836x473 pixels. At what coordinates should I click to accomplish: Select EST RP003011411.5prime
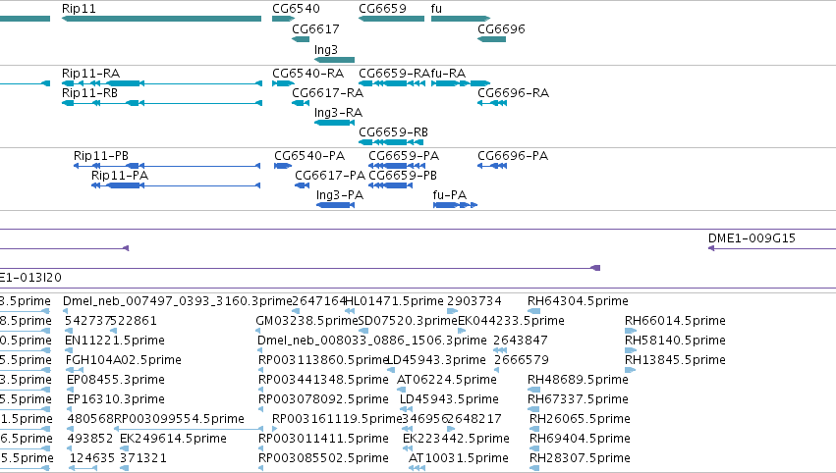(323, 439)
